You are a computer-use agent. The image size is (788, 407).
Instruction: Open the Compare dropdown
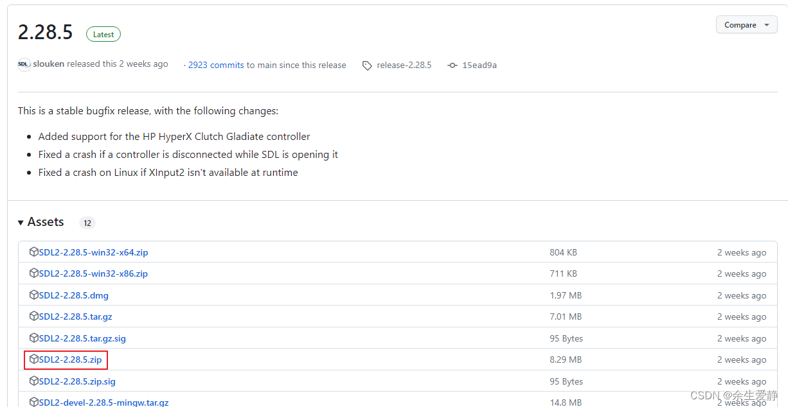(746, 25)
